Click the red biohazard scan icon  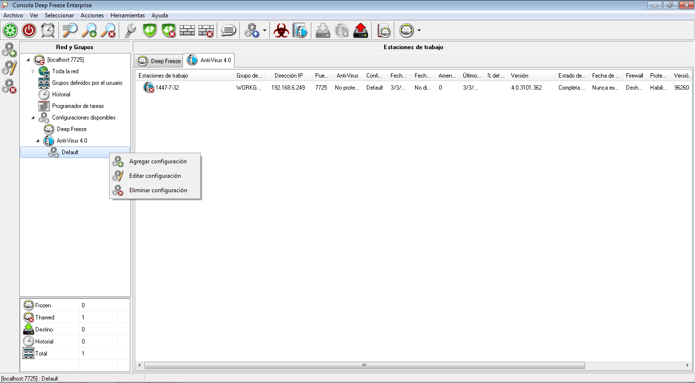[281, 31]
